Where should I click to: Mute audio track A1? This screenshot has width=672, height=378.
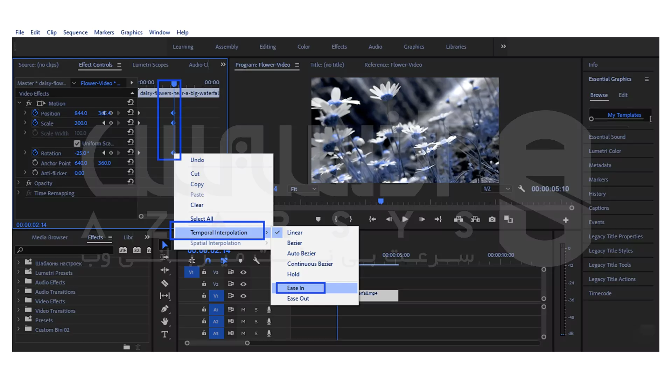tap(243, 310)
